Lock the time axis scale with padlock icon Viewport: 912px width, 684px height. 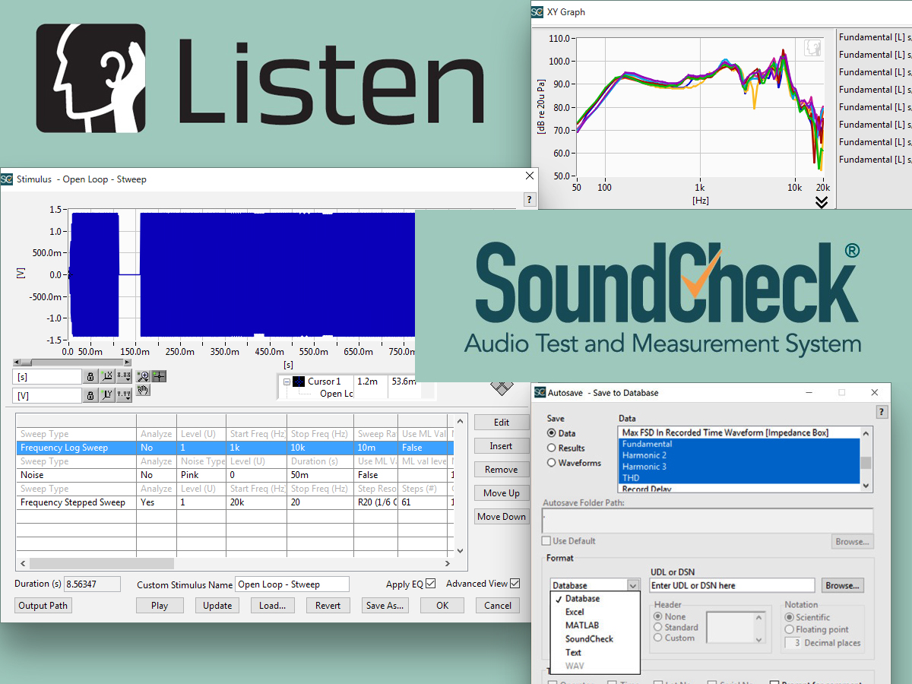pos(90,375)
